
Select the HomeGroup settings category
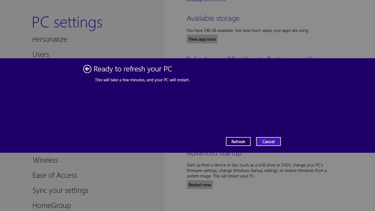point(52,206)
